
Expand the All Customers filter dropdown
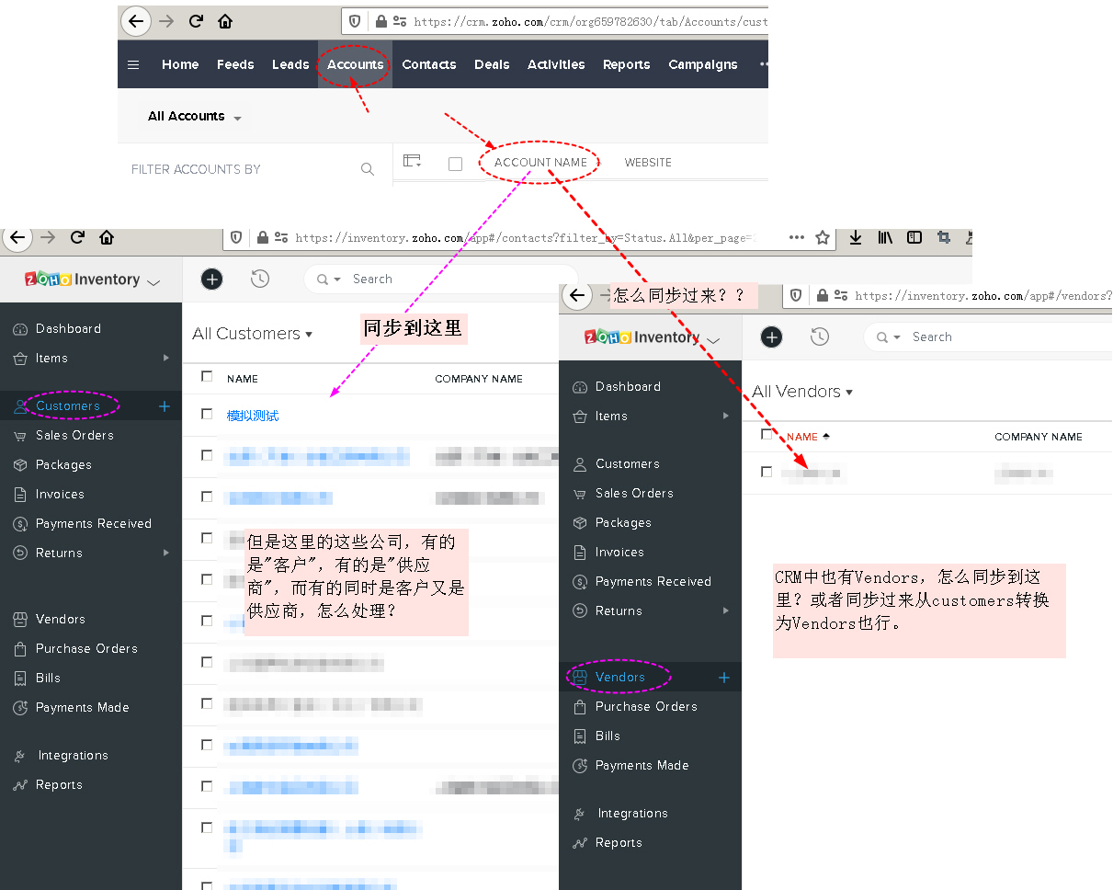[252, 334]
